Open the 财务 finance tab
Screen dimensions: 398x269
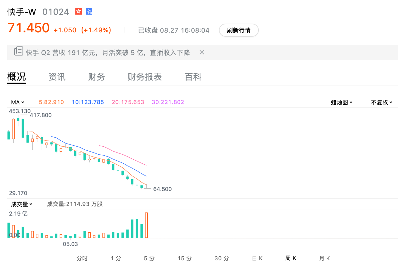pyautogui.click(x=97, y=77)
